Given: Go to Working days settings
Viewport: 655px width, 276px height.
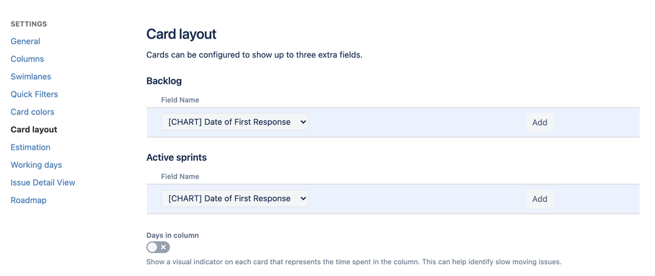Looking at the screenshot, I should click(36, 165).
